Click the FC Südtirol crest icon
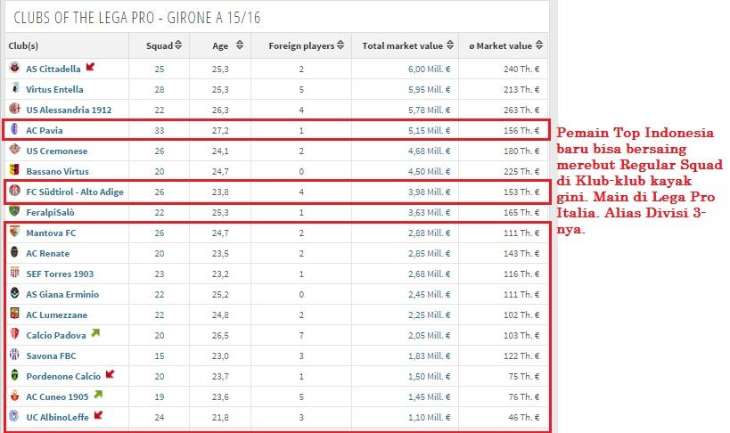 tap(15, 191)
